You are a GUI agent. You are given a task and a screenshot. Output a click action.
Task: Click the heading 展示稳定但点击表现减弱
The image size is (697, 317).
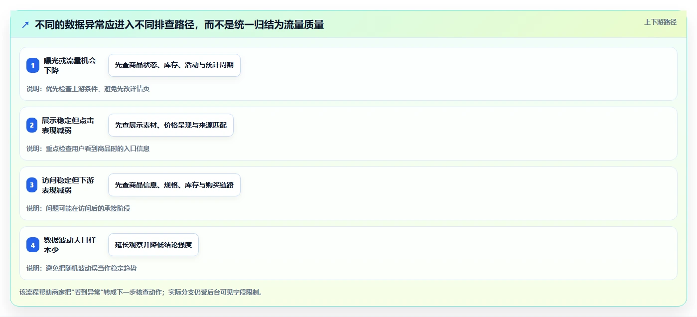[x=68, y=125]
